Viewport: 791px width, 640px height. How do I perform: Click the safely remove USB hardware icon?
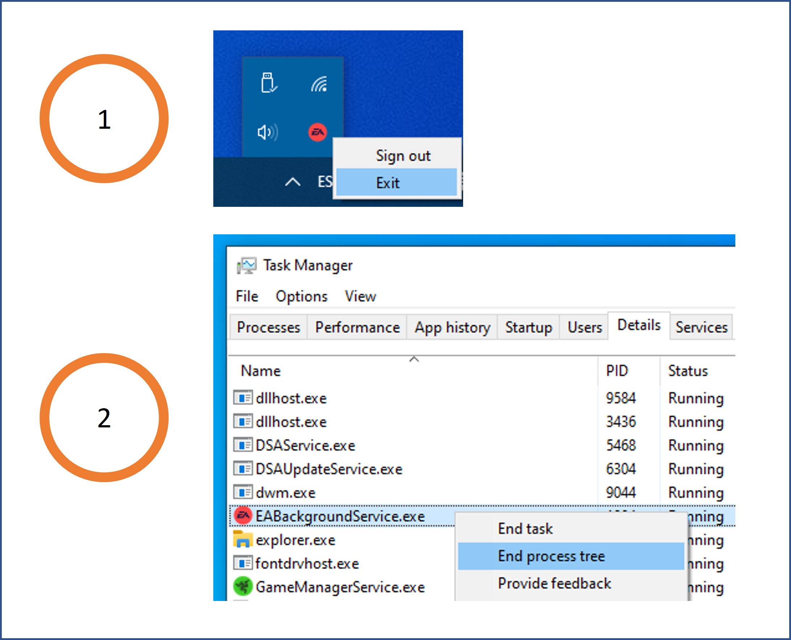tap(269, 82)
